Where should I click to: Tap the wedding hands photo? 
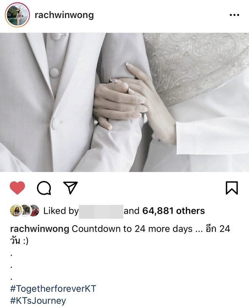click(x=124, y=102)
